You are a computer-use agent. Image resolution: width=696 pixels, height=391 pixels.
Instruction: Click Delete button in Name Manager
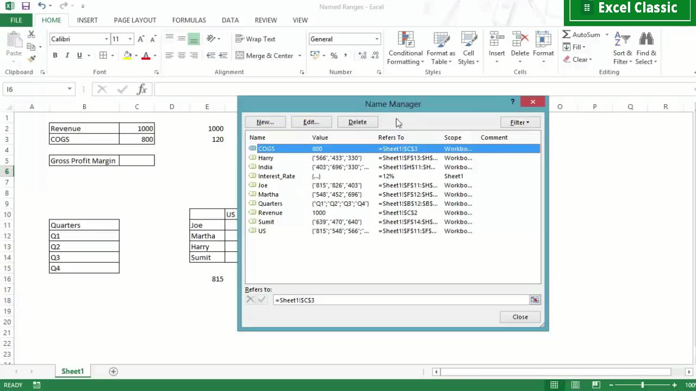click(357, 122)
